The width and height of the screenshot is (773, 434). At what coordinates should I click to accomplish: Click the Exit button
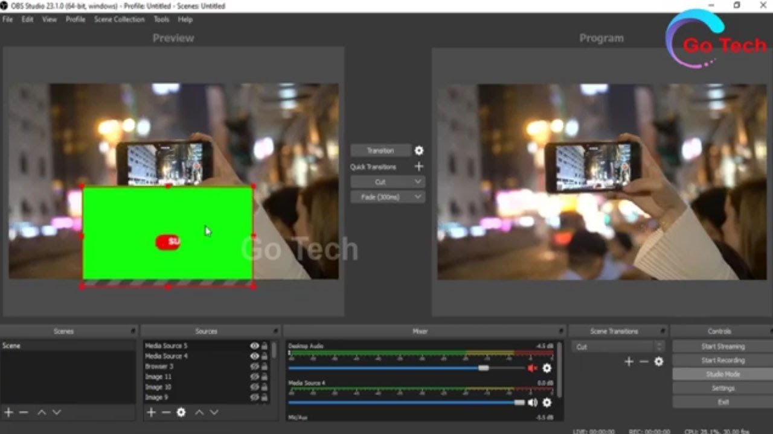(x=722, y=402)
